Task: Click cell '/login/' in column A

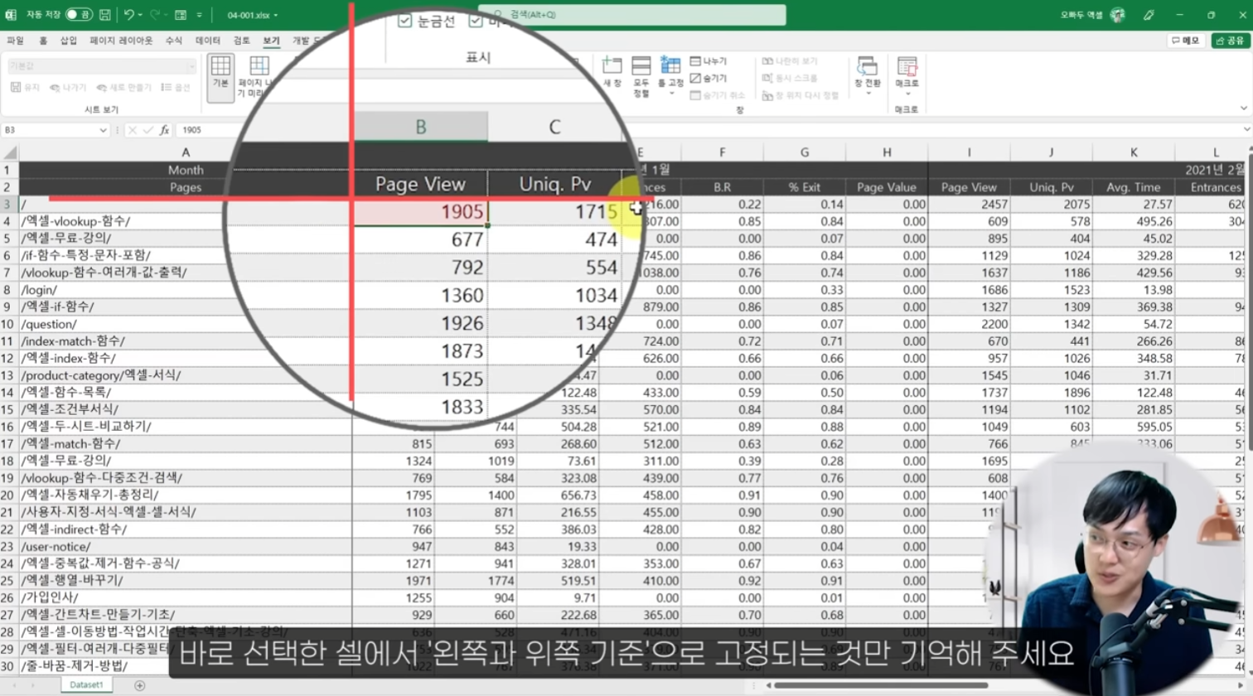Action: coord(186,290)
